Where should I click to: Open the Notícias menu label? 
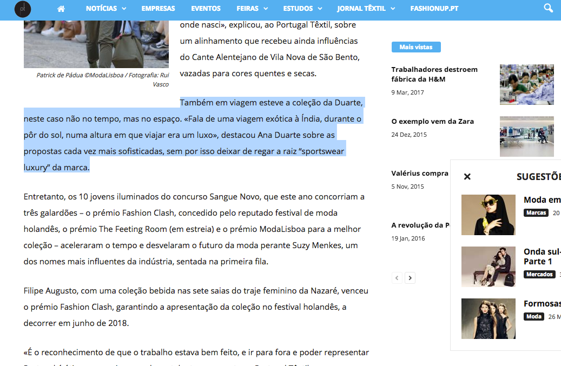pos(101,9)
